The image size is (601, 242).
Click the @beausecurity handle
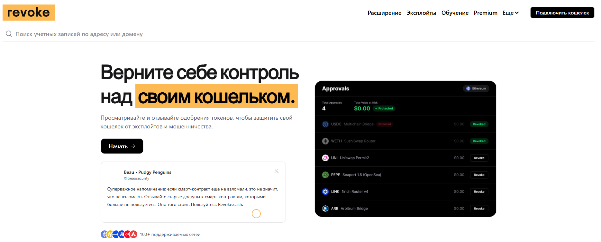tap(137, 178)
